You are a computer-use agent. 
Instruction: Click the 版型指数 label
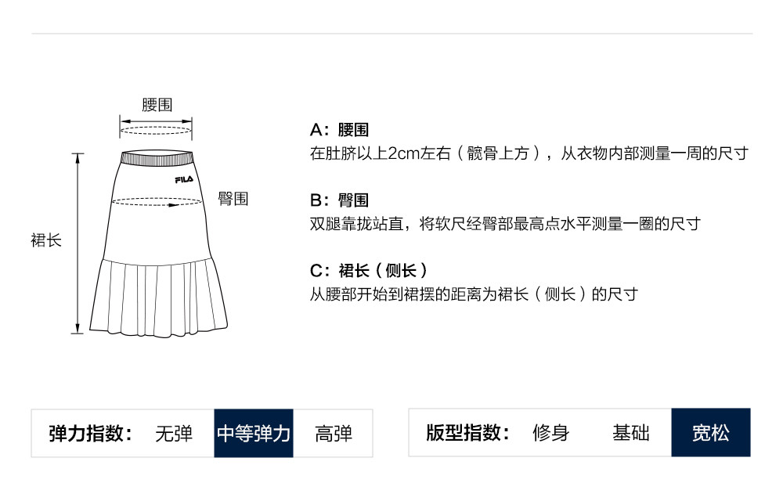click(x=468, y=433)
